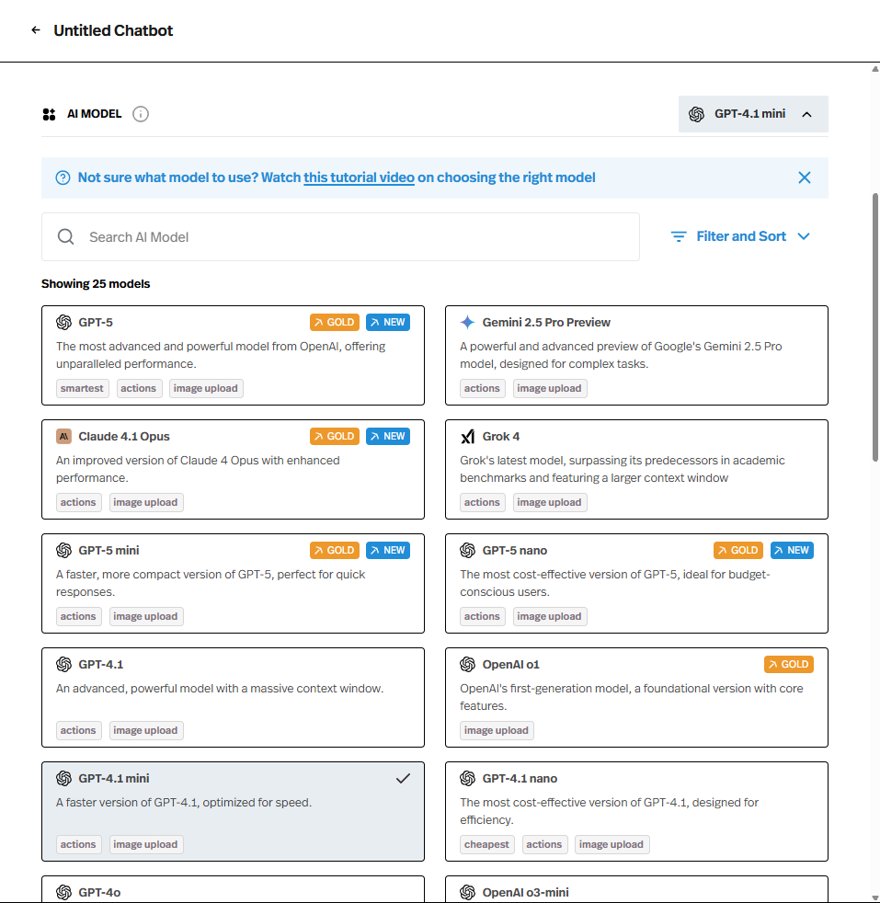880x903 pixels.
Task: Open the tutorial video link
Action: pos(359,177)
